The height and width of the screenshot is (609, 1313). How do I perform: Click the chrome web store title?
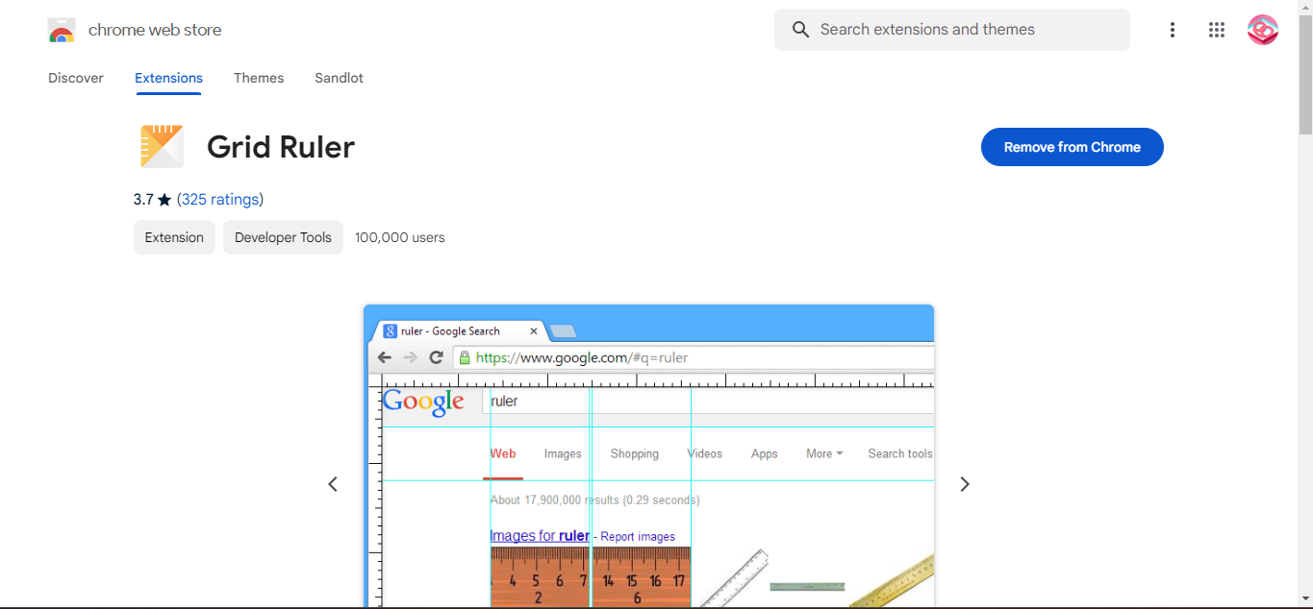[155, 30]
